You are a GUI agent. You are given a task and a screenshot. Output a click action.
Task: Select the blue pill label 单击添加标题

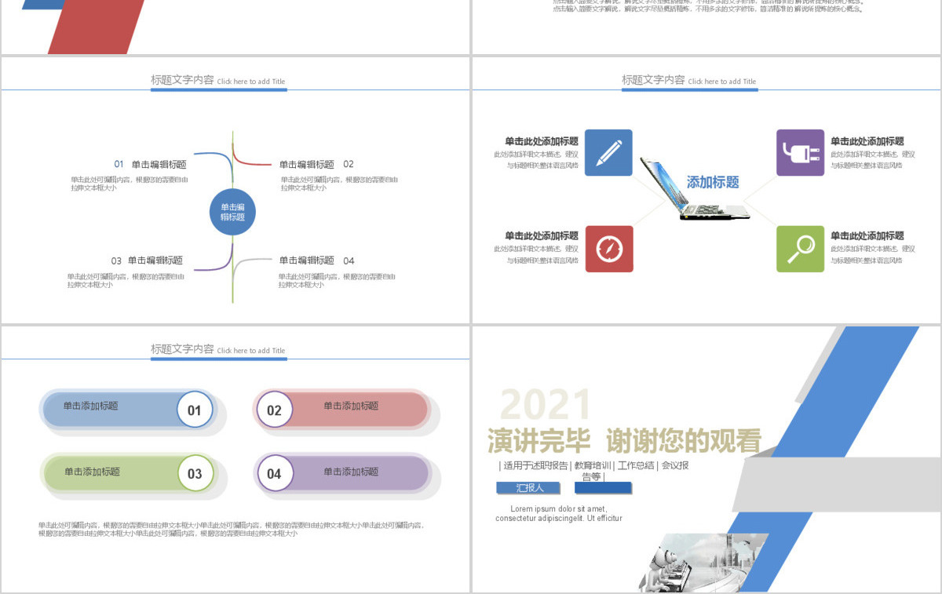click(91, 406)
